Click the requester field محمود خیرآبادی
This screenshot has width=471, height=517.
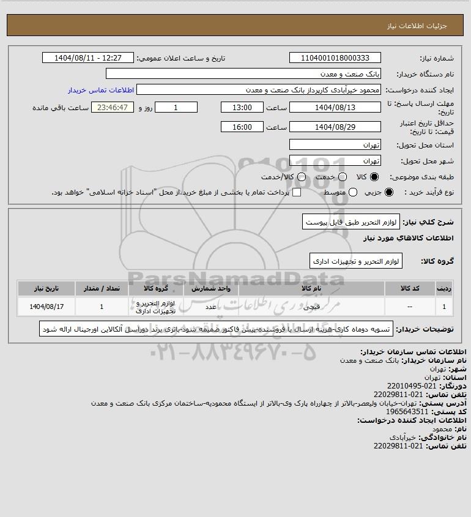tap(258, 90)
